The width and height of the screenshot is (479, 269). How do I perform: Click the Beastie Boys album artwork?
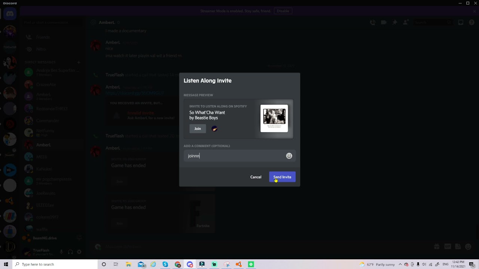tap(274, 118)
